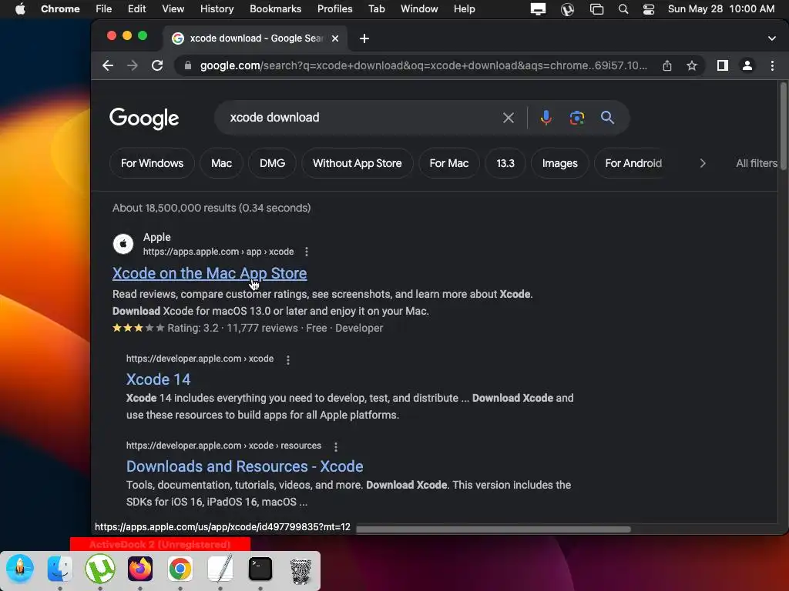789x591 pixels.
Task: Open the Profiles menu
Action: (x=334, y=9)
